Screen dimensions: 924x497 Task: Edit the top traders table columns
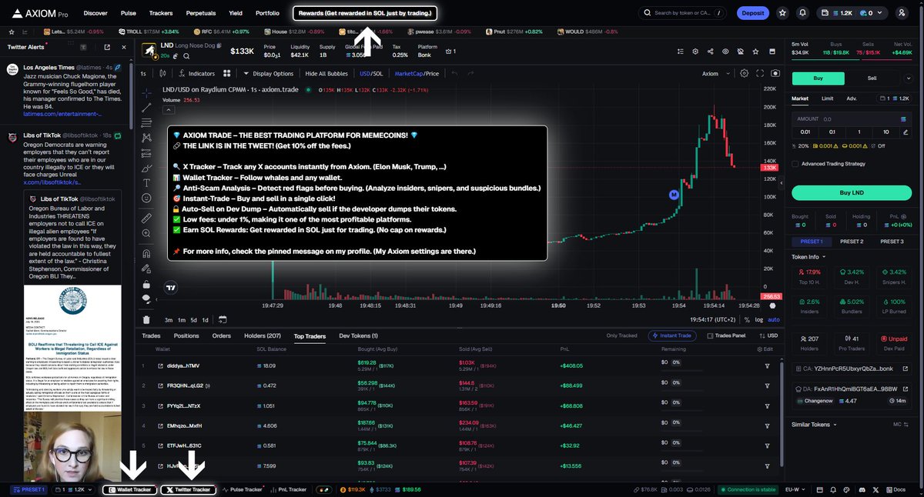[x=765, y=349]
